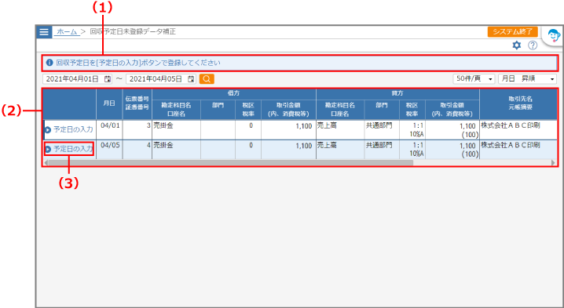Click the 貸方 group header
564x308 pixels.
click(x=397, y=94)
